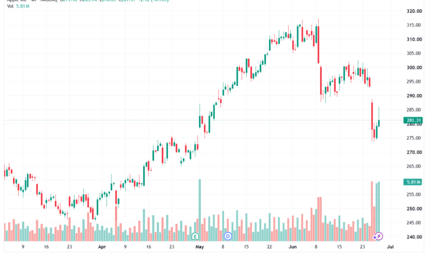
Task: Click the purple lightning bolt event icon
Action: click(x=379, y=236)
